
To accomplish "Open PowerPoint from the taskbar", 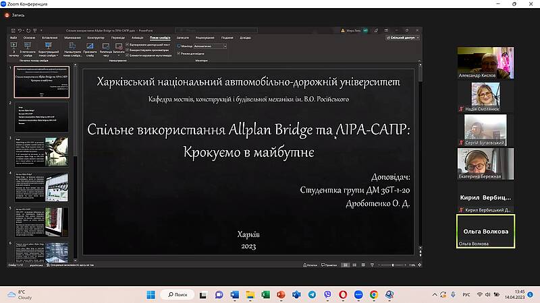I will pyautogui.click(x=281, y=295).
